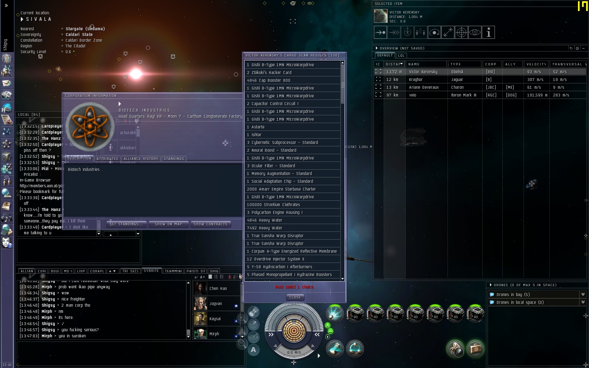Screen dimensions: 589x368
Task: Open the current location SIVALA menu arrow
Action: pos(22,19)
